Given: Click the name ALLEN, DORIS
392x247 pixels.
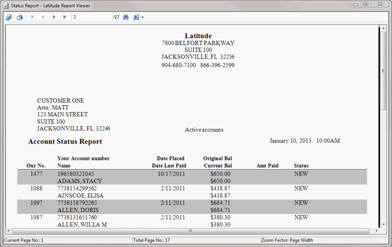Looking at the screenshot, I should point(78,210).
